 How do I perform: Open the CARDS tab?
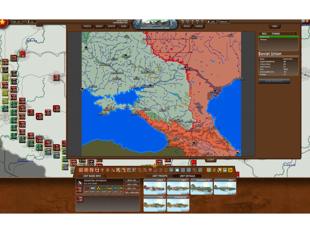click(x=199, y=26)
